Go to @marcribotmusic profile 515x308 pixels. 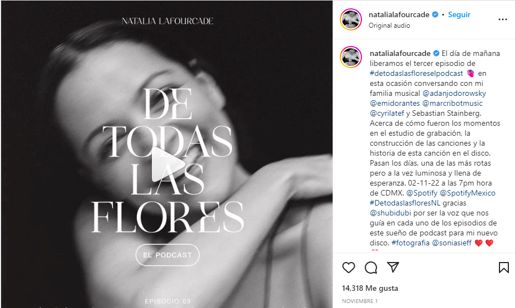tap(452, 103)
